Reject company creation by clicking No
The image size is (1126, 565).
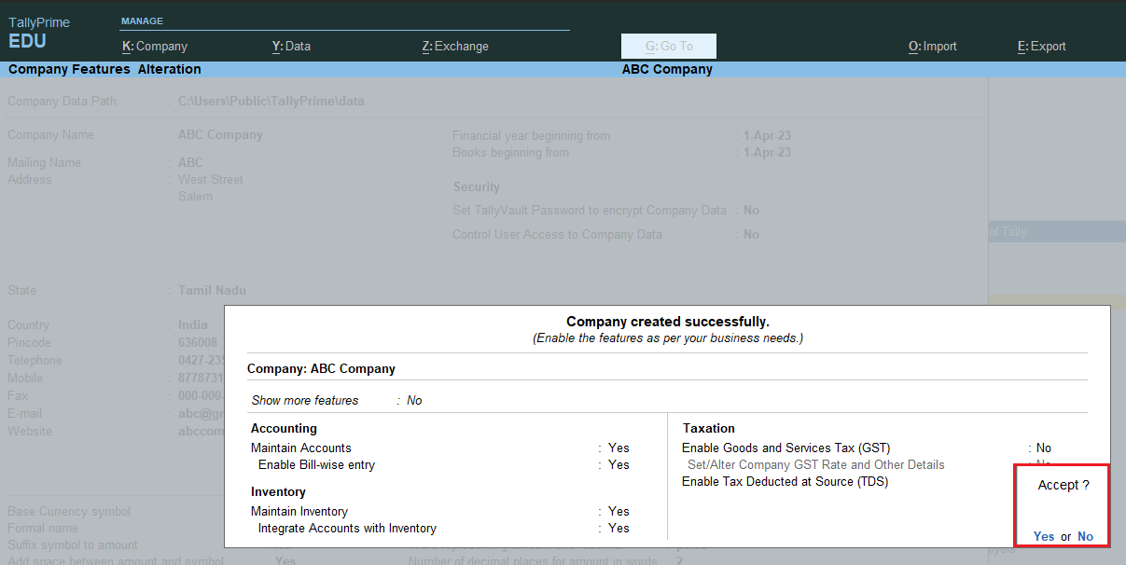[1085, 536]
